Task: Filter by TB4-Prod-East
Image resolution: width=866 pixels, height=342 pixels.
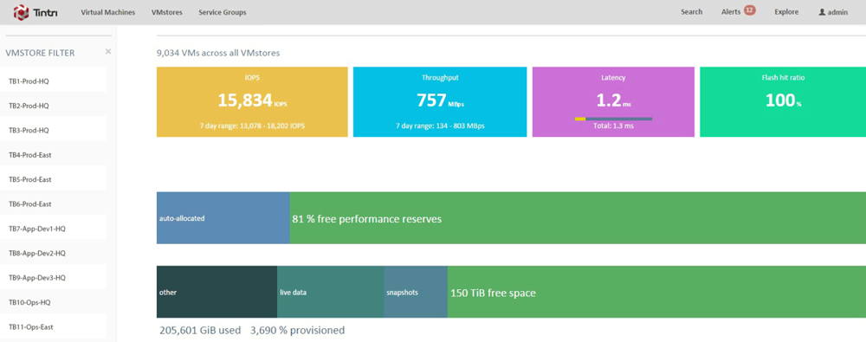Action: click(x=53, y=155)
